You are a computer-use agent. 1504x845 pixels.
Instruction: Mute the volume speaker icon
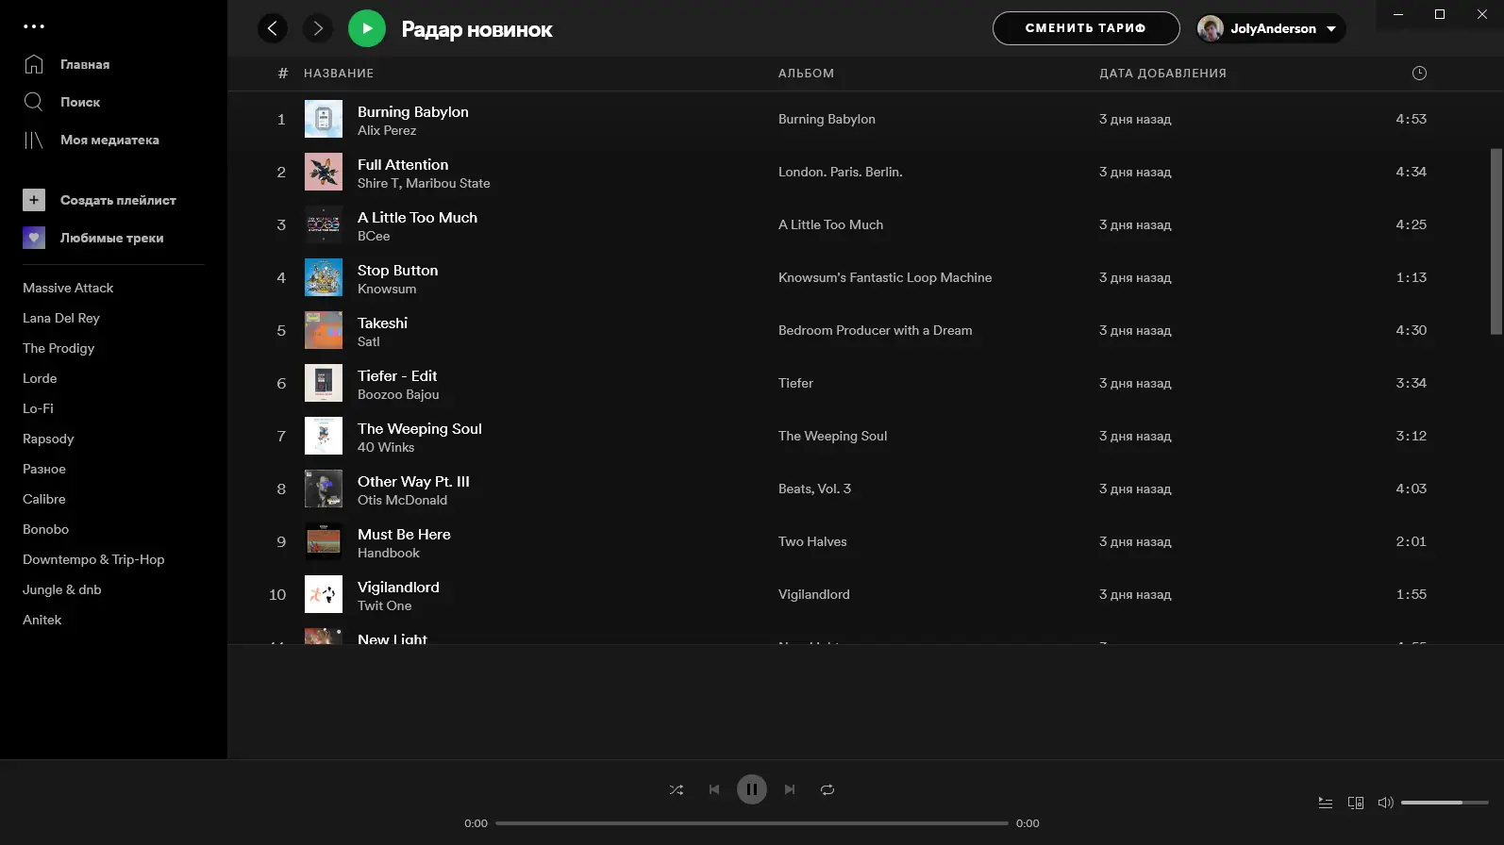(1385, 803)
